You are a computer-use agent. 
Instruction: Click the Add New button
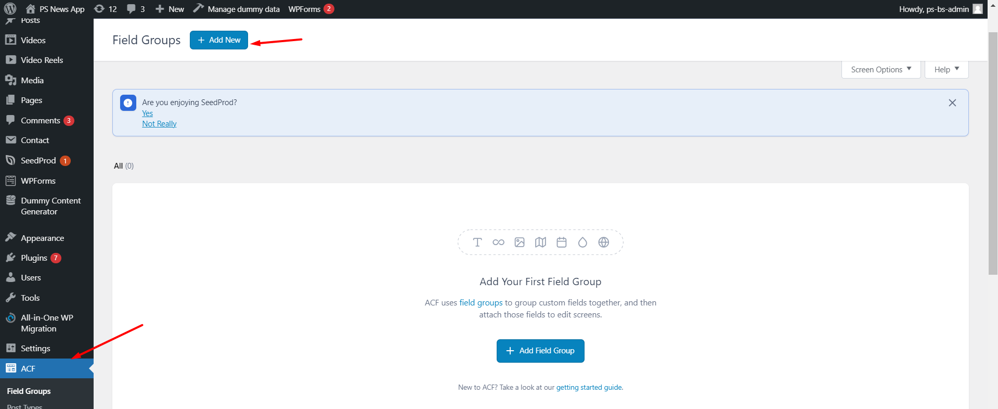click(219, 40)
